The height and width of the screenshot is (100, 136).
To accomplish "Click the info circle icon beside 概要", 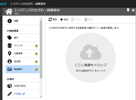I will tap(9, 21).
